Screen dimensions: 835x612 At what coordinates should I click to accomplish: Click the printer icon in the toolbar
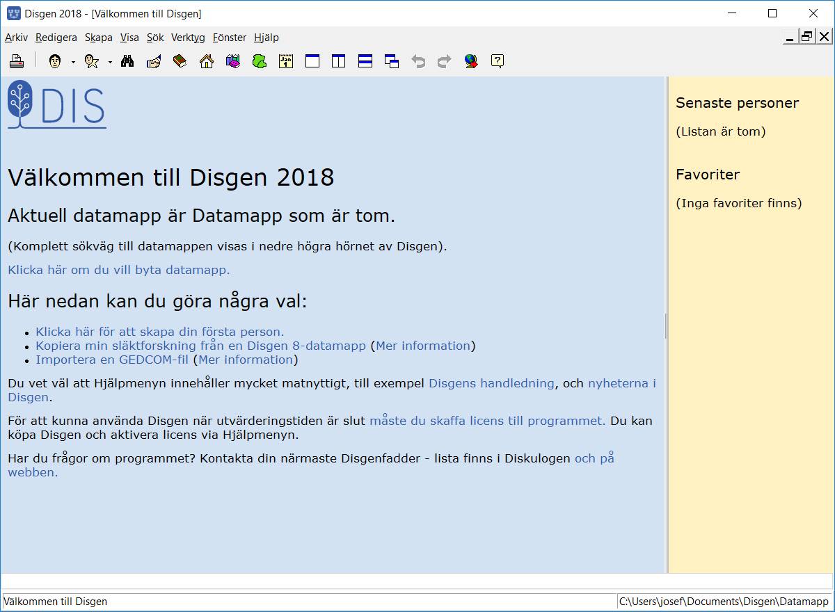point(17,61)
